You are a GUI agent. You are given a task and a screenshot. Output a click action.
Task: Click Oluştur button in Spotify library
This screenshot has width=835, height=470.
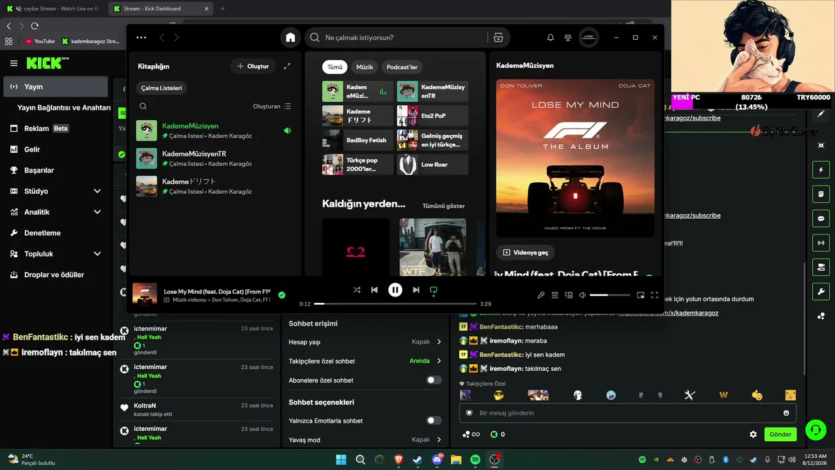point(253,66)
